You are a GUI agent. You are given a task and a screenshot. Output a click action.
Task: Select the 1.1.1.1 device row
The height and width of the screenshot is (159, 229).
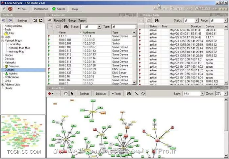coord(90,36)
